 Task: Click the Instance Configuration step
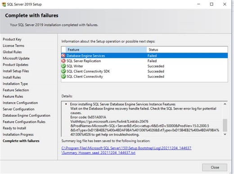click(x=20, y=103)
